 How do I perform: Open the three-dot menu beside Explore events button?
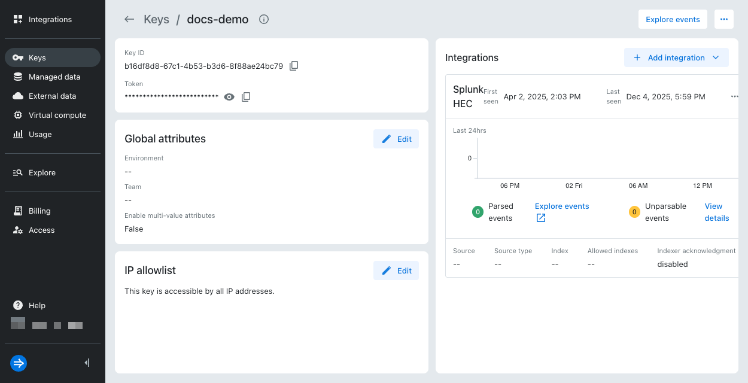click(x=724, y=19)
